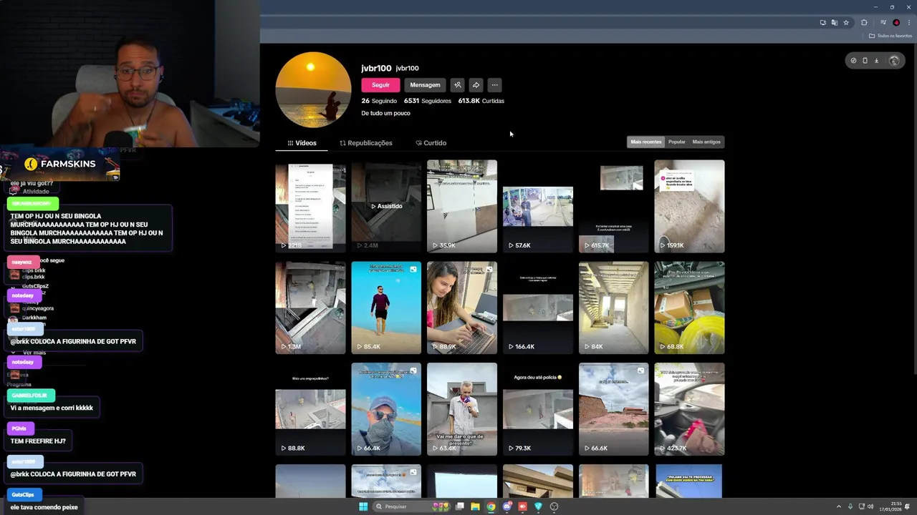Screen dimensions: 917x515
Task: Open the Windows Start menu
Action: point(363,506)
